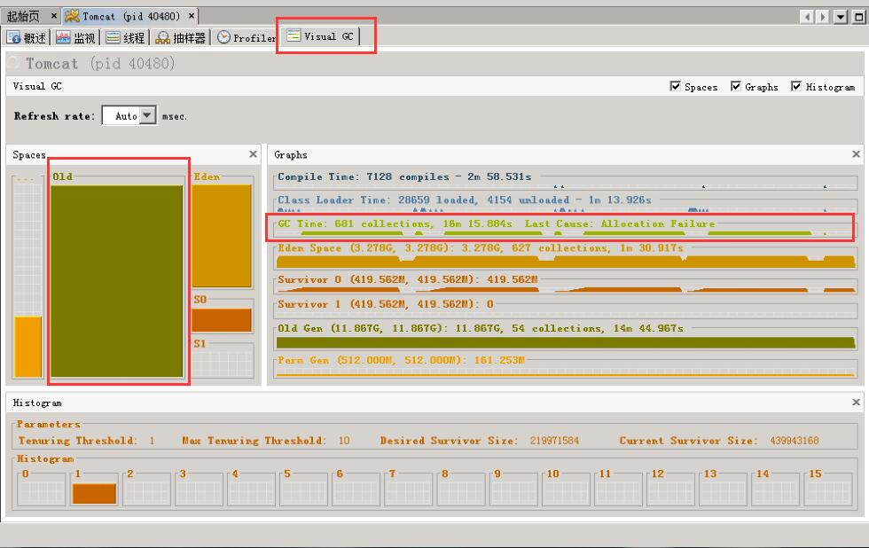Maximize the editor window area
This screenshot has width=869, height=548.
[857, 17]
